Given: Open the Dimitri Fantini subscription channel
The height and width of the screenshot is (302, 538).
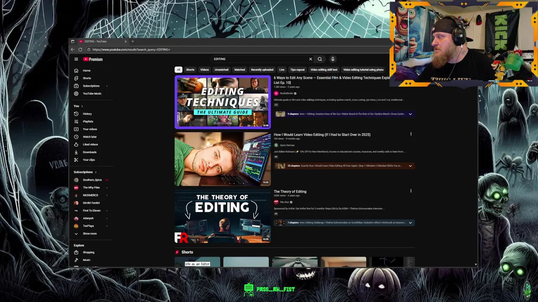Looking at the screenshot, I should [91, 203].
